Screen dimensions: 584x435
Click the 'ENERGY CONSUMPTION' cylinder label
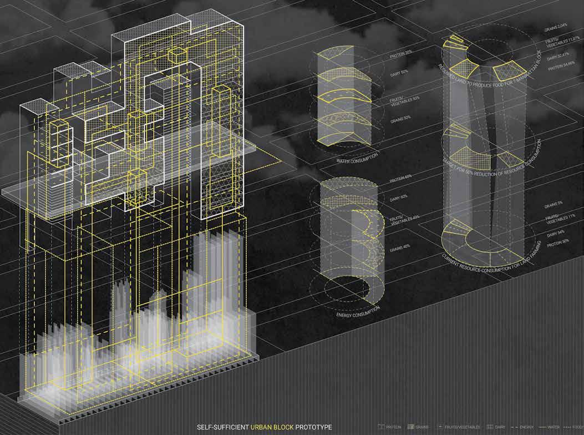[358, 312]
